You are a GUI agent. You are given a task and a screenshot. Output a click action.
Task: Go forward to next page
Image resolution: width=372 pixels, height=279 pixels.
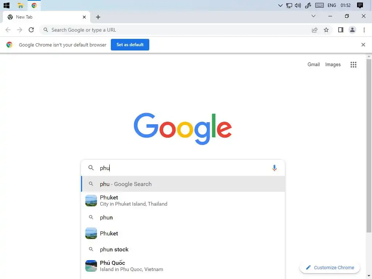tap(20, 30)
